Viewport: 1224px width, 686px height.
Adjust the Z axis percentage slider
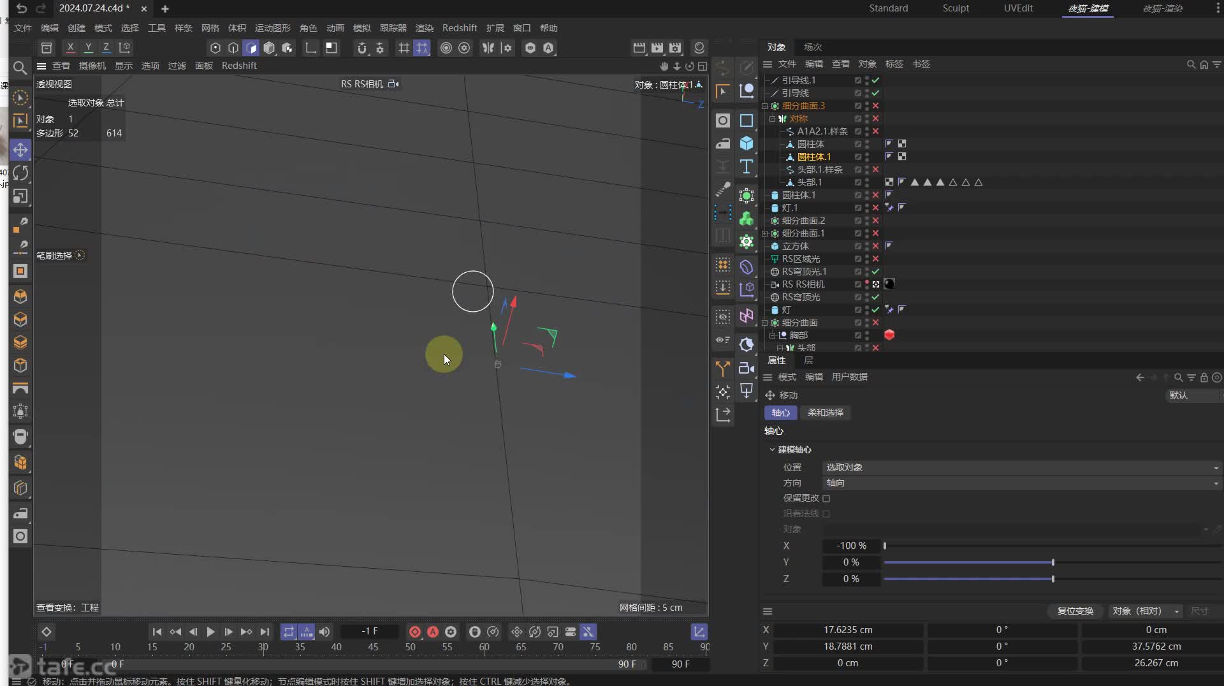coord(1052,579)
